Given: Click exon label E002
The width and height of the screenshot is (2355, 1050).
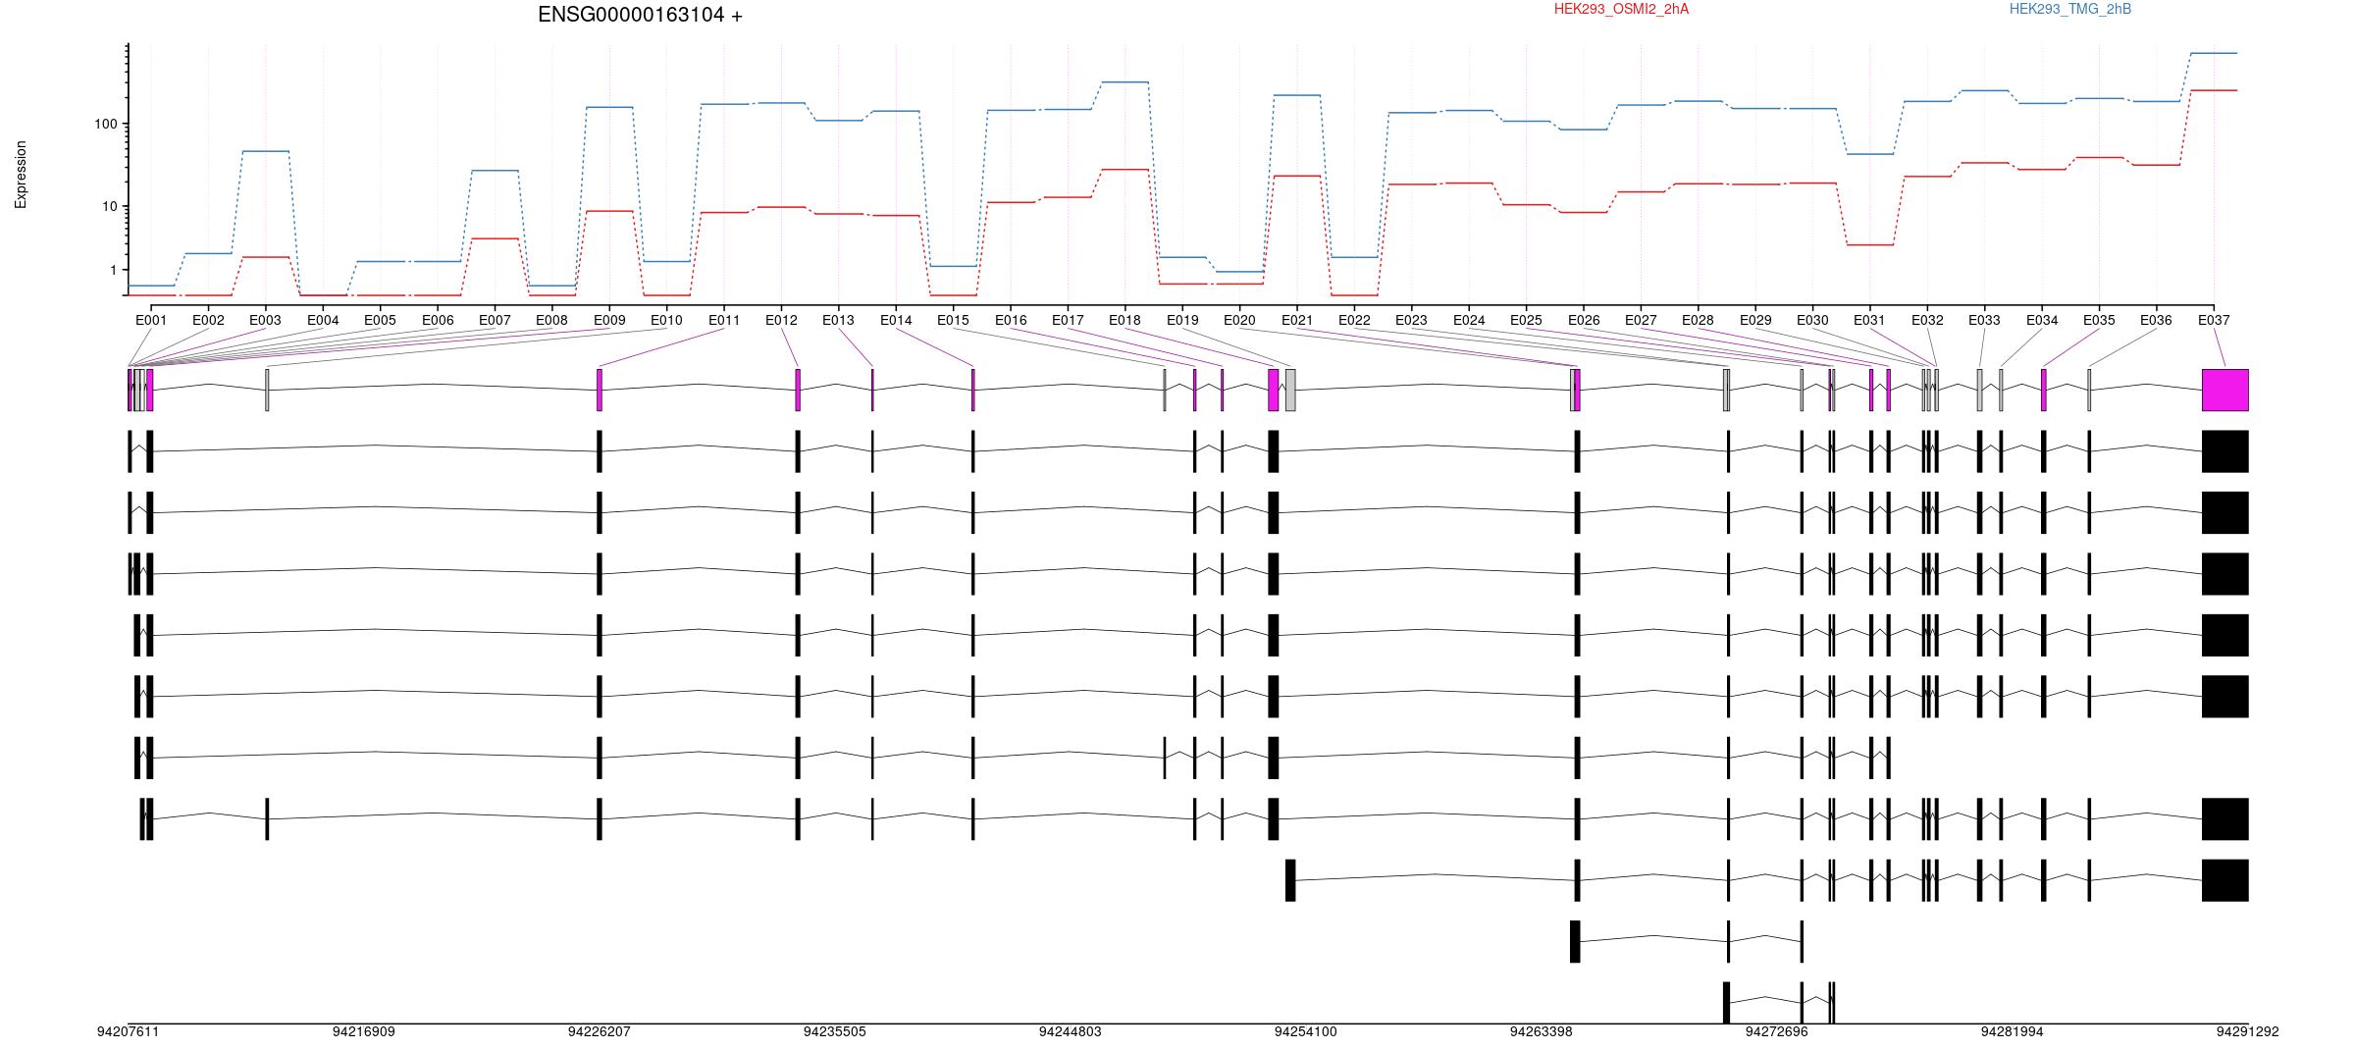Looking at the screenshot, I should pos(208,320).
